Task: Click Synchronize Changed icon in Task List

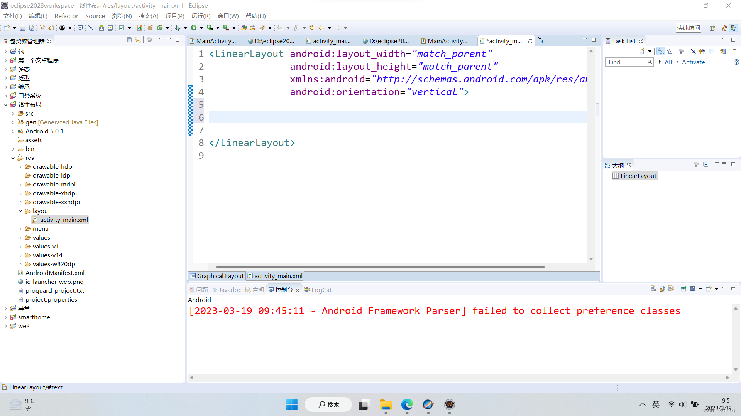Action: point(723,51)
